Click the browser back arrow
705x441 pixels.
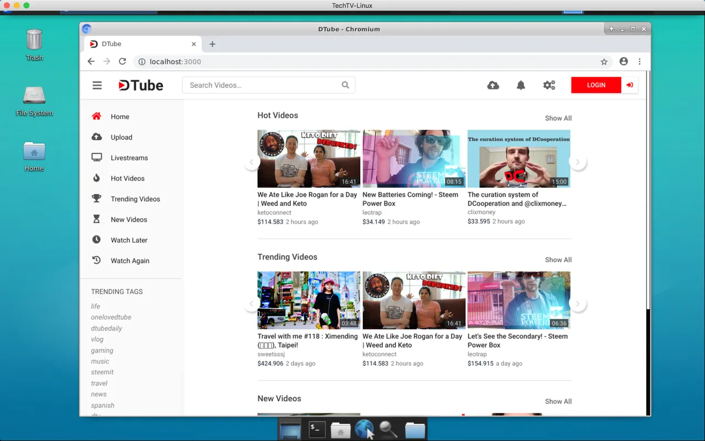point(91,62)
